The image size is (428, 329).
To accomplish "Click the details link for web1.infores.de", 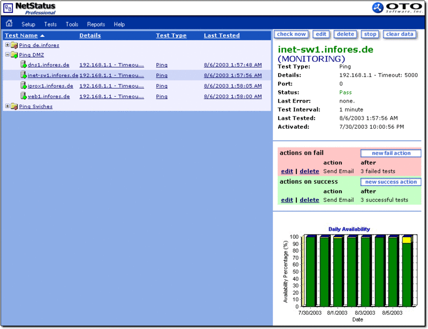I will click(x=111, y=96).
